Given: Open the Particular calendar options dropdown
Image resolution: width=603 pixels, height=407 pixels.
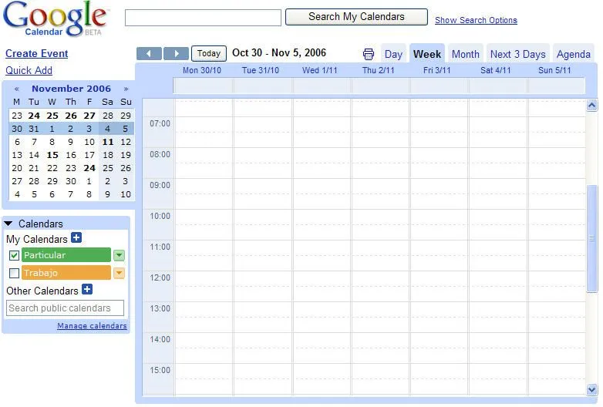Looking at the screenshot, I should (x=120, y=255).
